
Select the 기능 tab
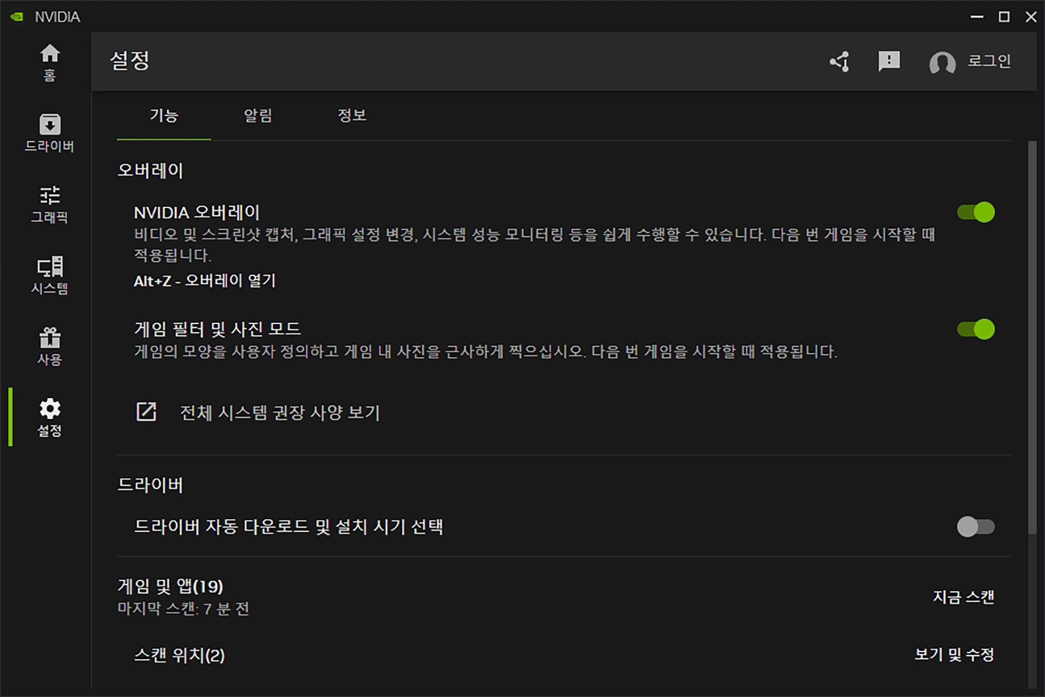click(x=164, y=115)
